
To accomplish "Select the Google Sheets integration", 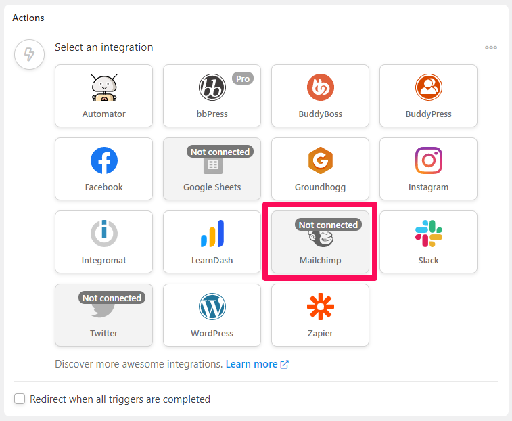I will pyautogui.click(x=212, y=169).
